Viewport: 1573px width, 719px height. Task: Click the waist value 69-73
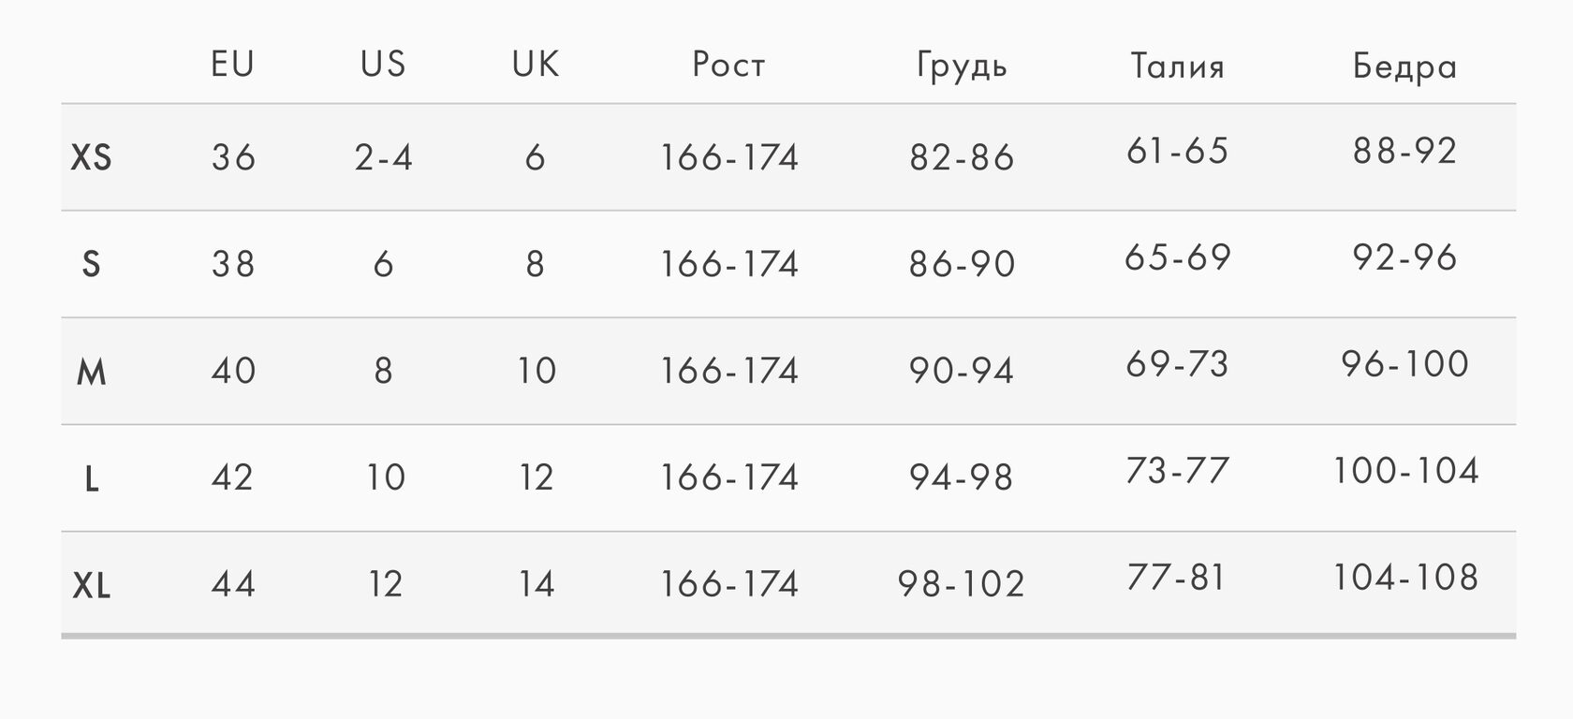point(1177,364)
